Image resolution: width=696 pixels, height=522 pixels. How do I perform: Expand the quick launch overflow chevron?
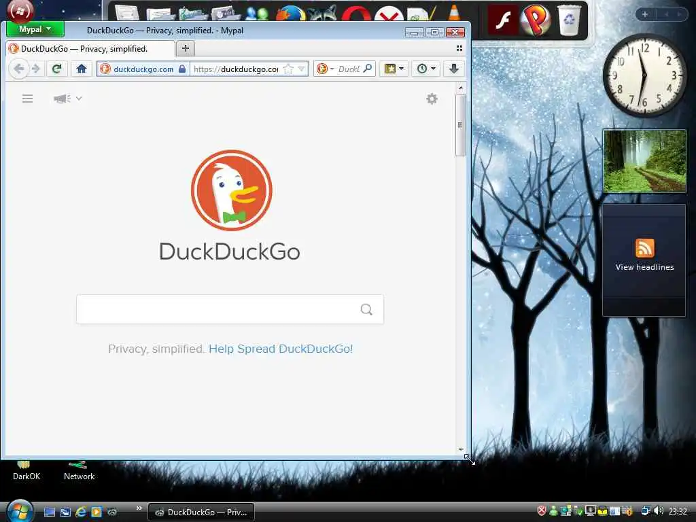[x=139, y=508]
